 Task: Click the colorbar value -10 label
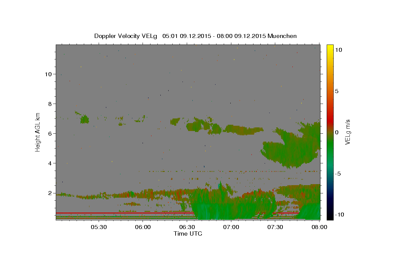(x=340, y=214)
